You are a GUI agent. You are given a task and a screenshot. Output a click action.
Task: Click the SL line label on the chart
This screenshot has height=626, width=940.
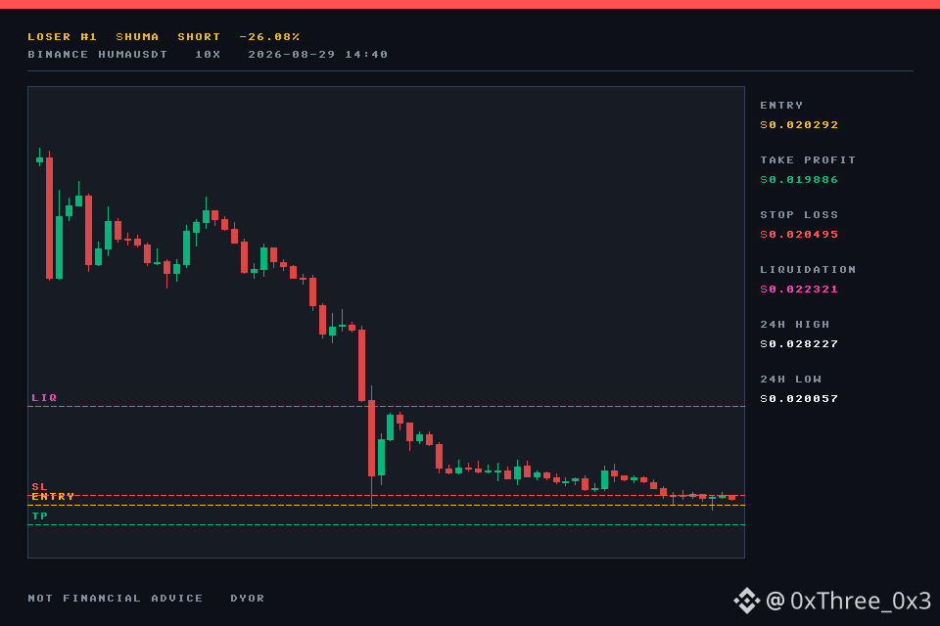pos(39,487)
